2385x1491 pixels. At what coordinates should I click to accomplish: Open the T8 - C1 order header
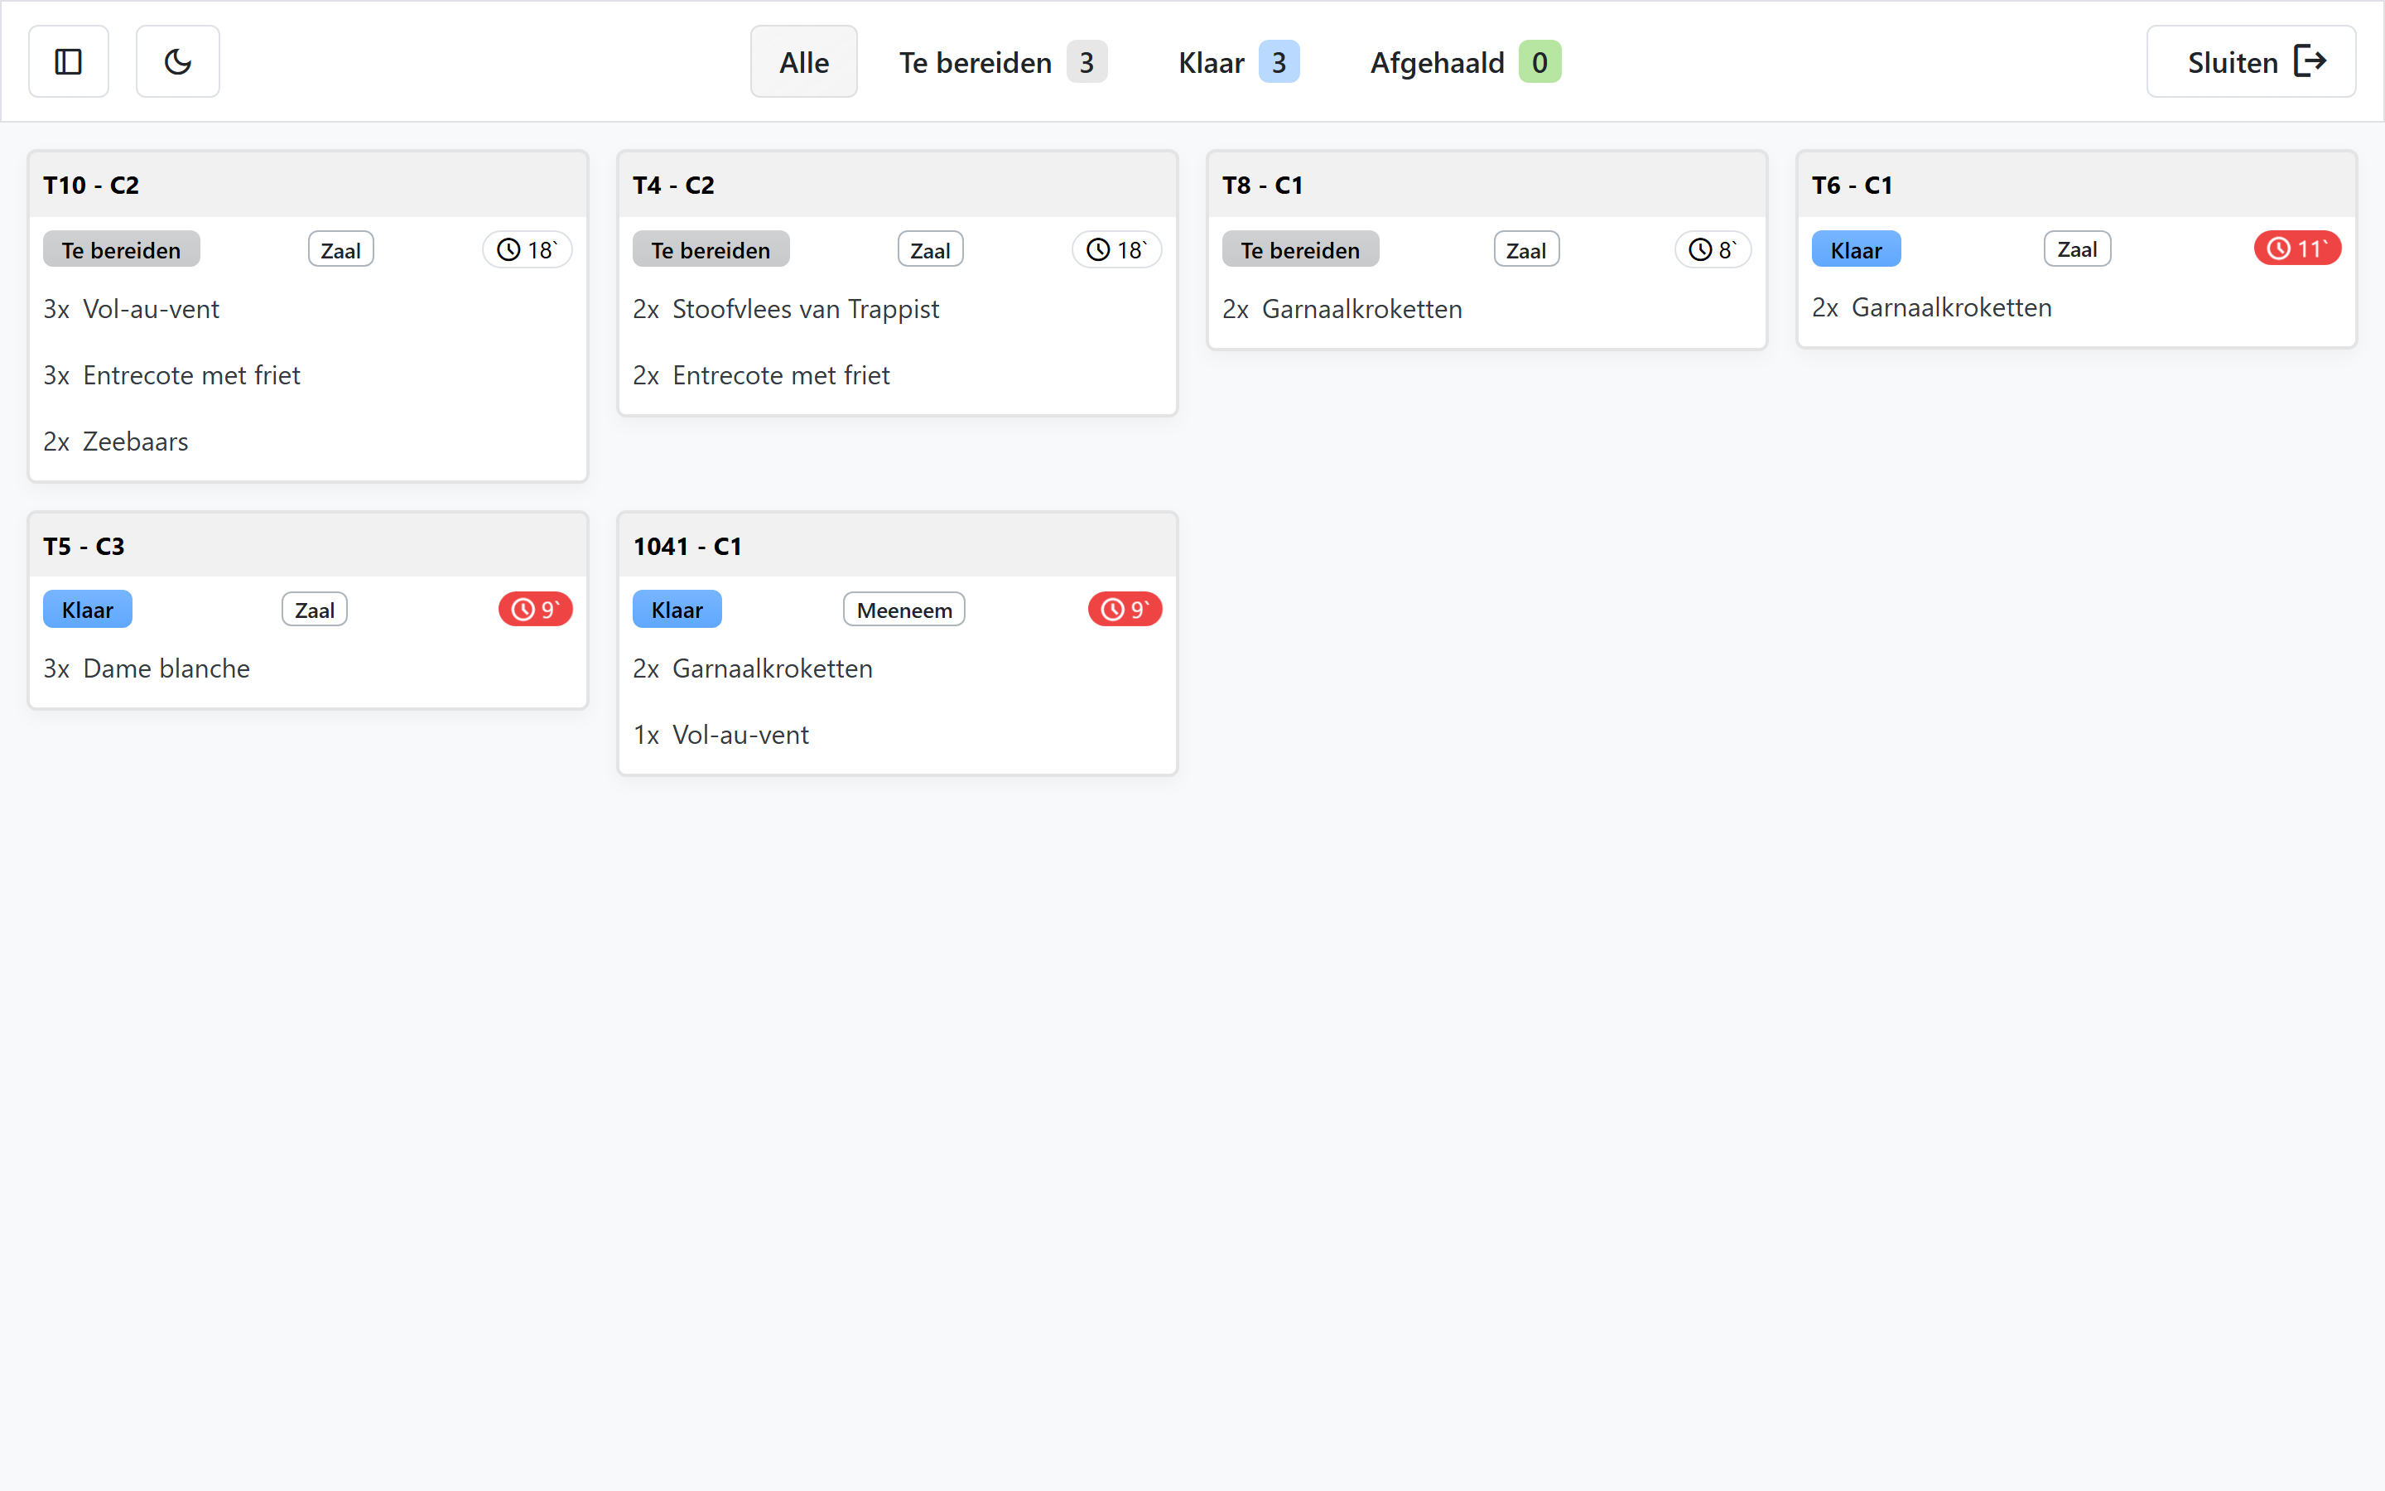1487,185
